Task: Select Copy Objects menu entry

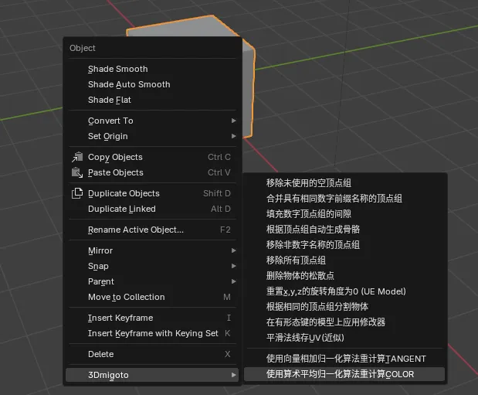Action: tap(152, 157)
